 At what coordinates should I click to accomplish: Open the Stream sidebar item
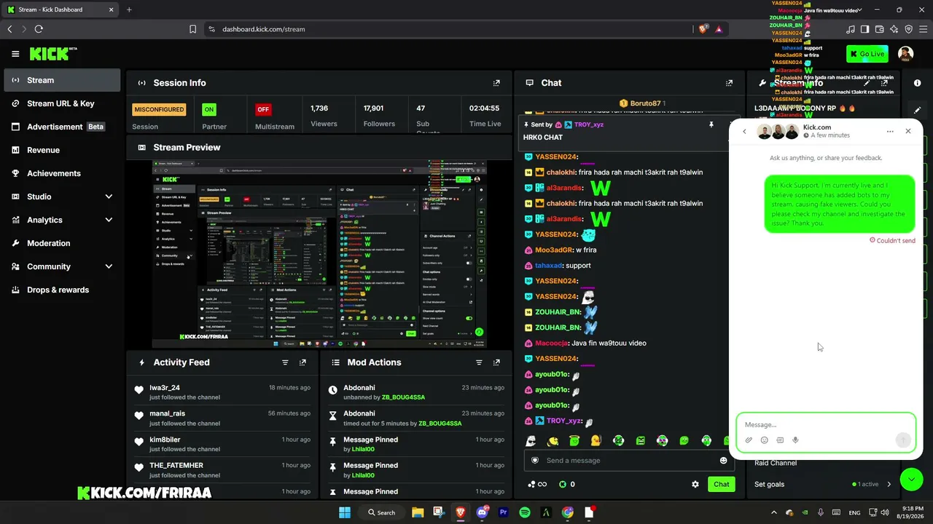coord(62,80)
